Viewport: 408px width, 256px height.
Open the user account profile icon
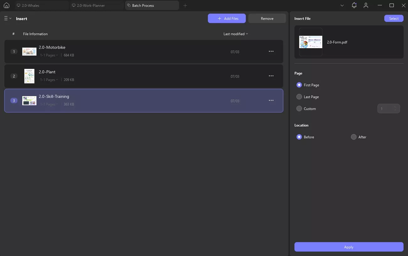tap(366, 5)
